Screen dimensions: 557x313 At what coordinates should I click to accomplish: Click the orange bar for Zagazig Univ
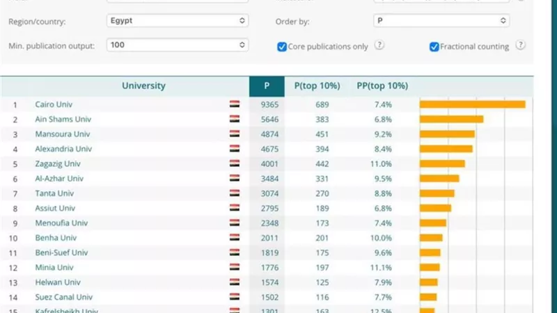pos(442,163)
